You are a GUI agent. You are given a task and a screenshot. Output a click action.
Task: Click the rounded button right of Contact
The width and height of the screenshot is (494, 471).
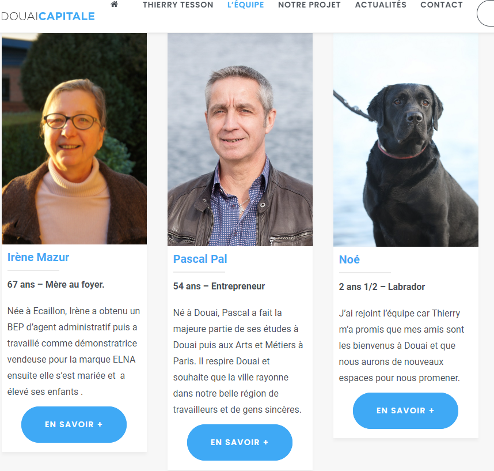point(485,14)
